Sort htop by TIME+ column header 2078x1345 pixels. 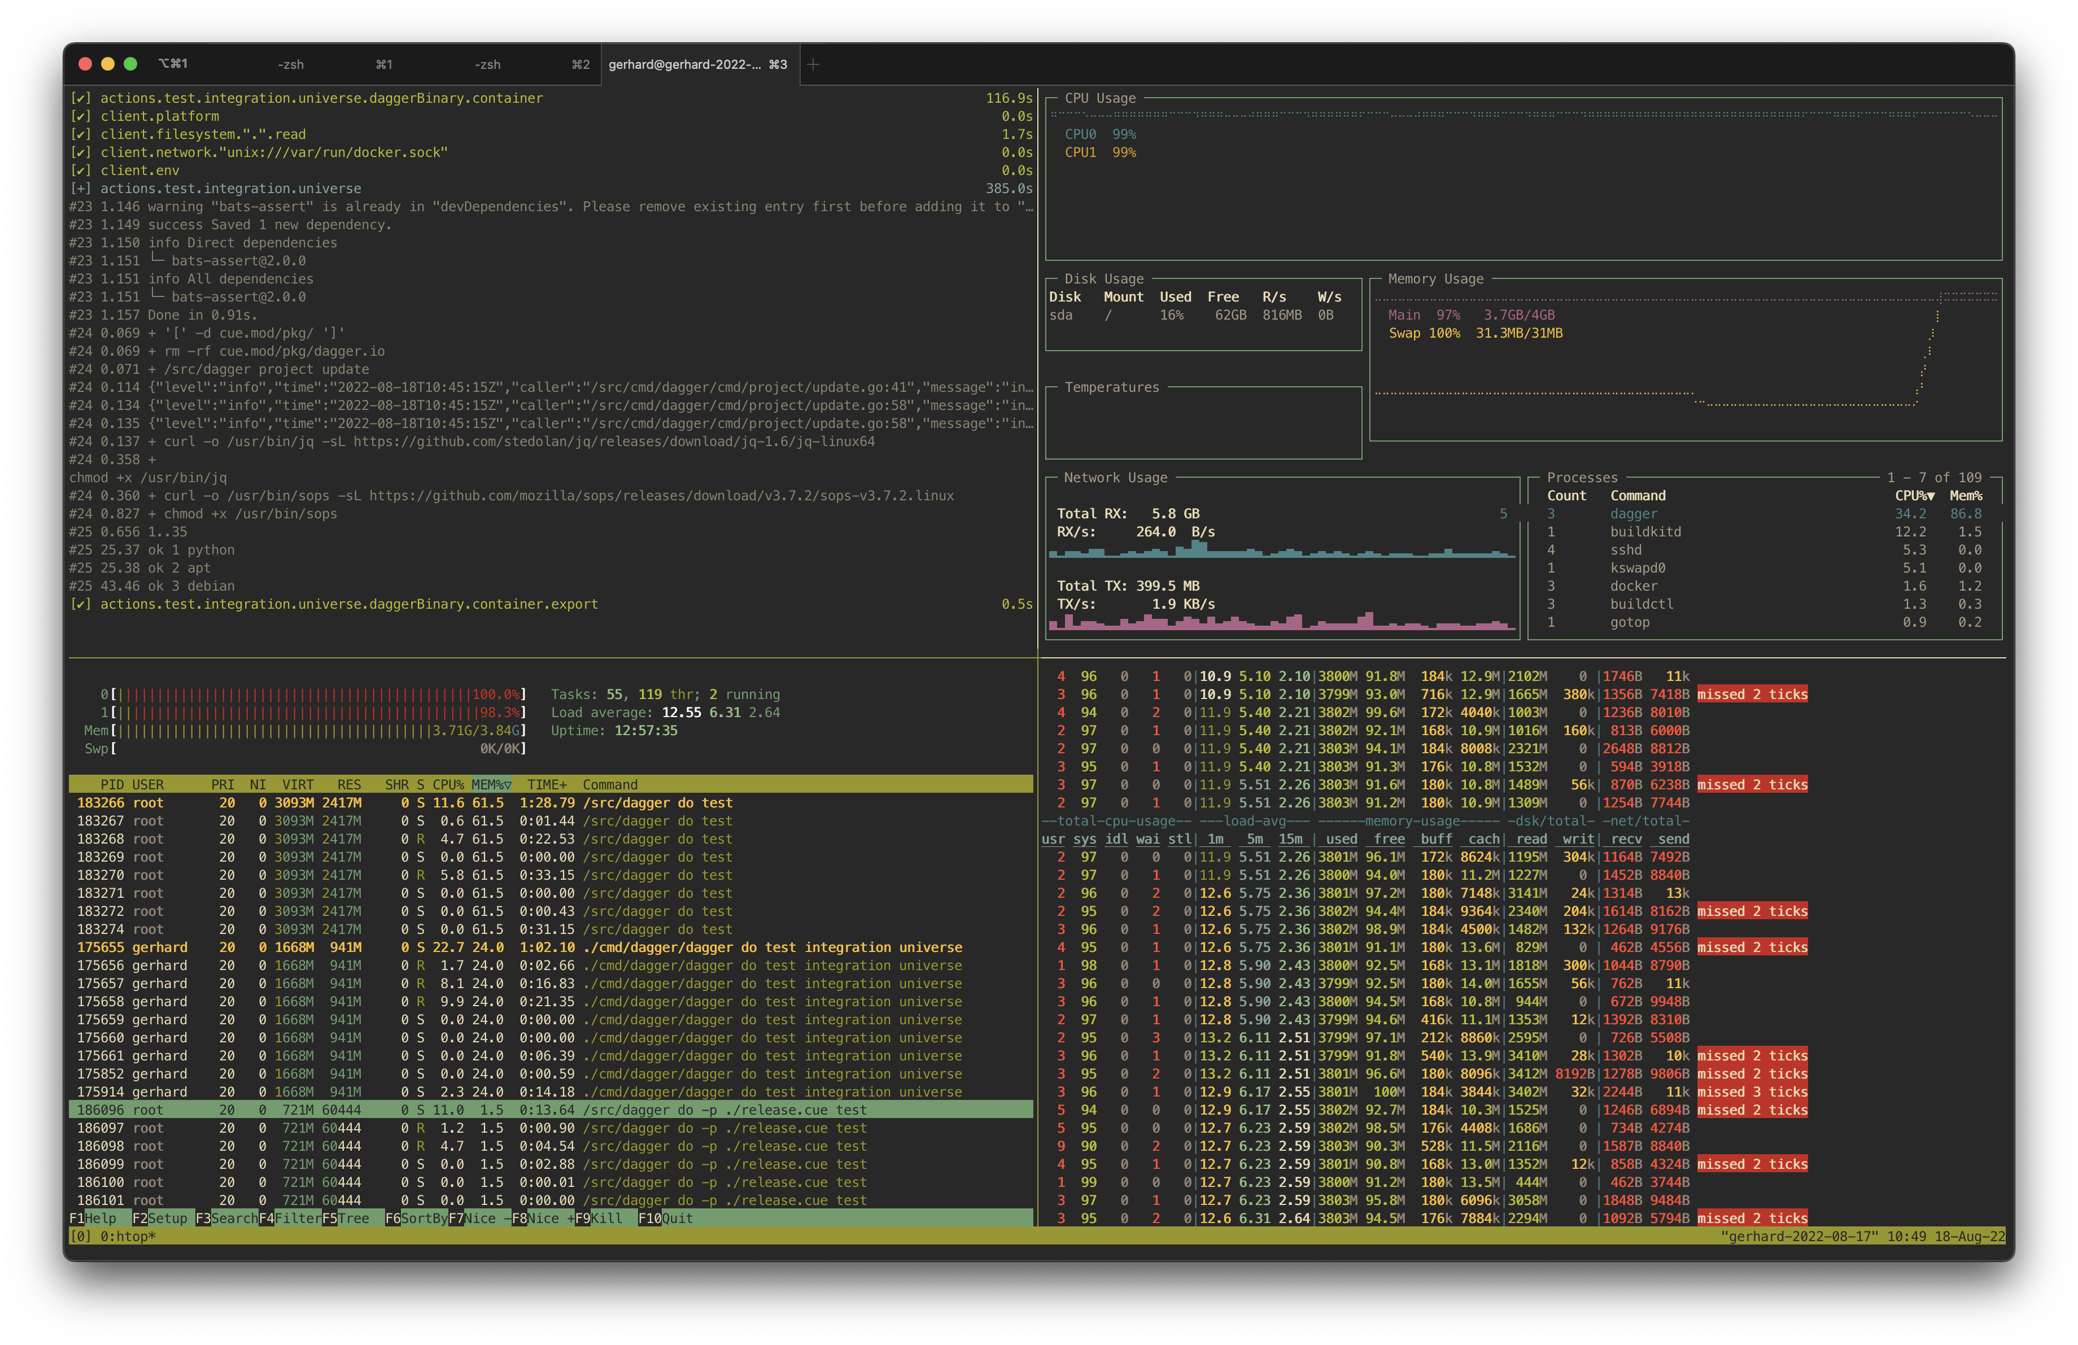pyautogui.click(x=547, y=784)
